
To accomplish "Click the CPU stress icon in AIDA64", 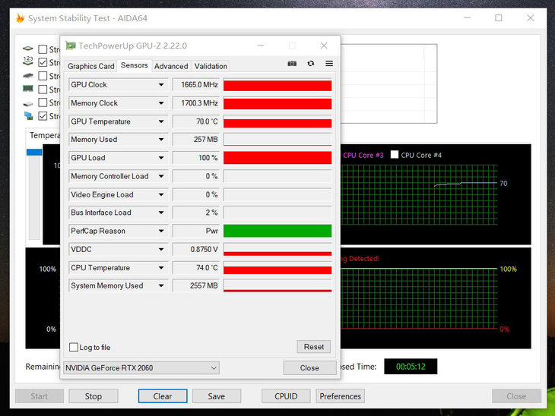I will pos(28,49).
